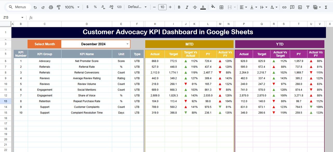Apply currency format from the toolbar
333x152 pixels.
coord(87,7)
